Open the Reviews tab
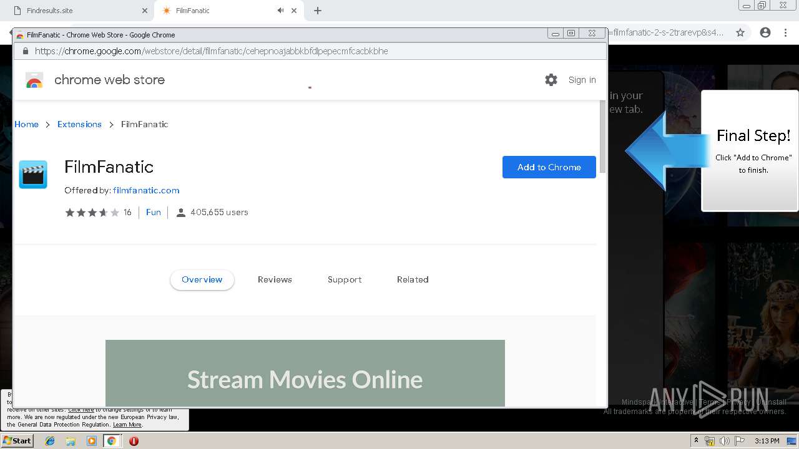The height and width of the screenshot is (449, 799). [275, 280]
